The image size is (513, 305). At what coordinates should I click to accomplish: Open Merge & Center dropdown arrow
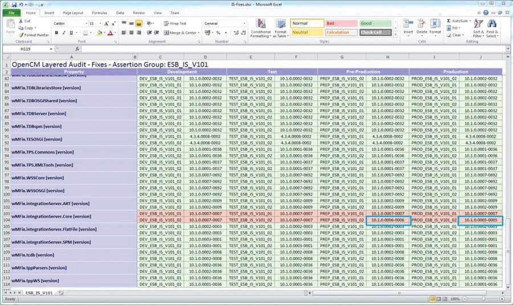click(198, 32)
